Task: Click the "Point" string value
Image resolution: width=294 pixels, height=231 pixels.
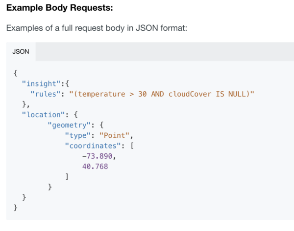Action: 114,135
